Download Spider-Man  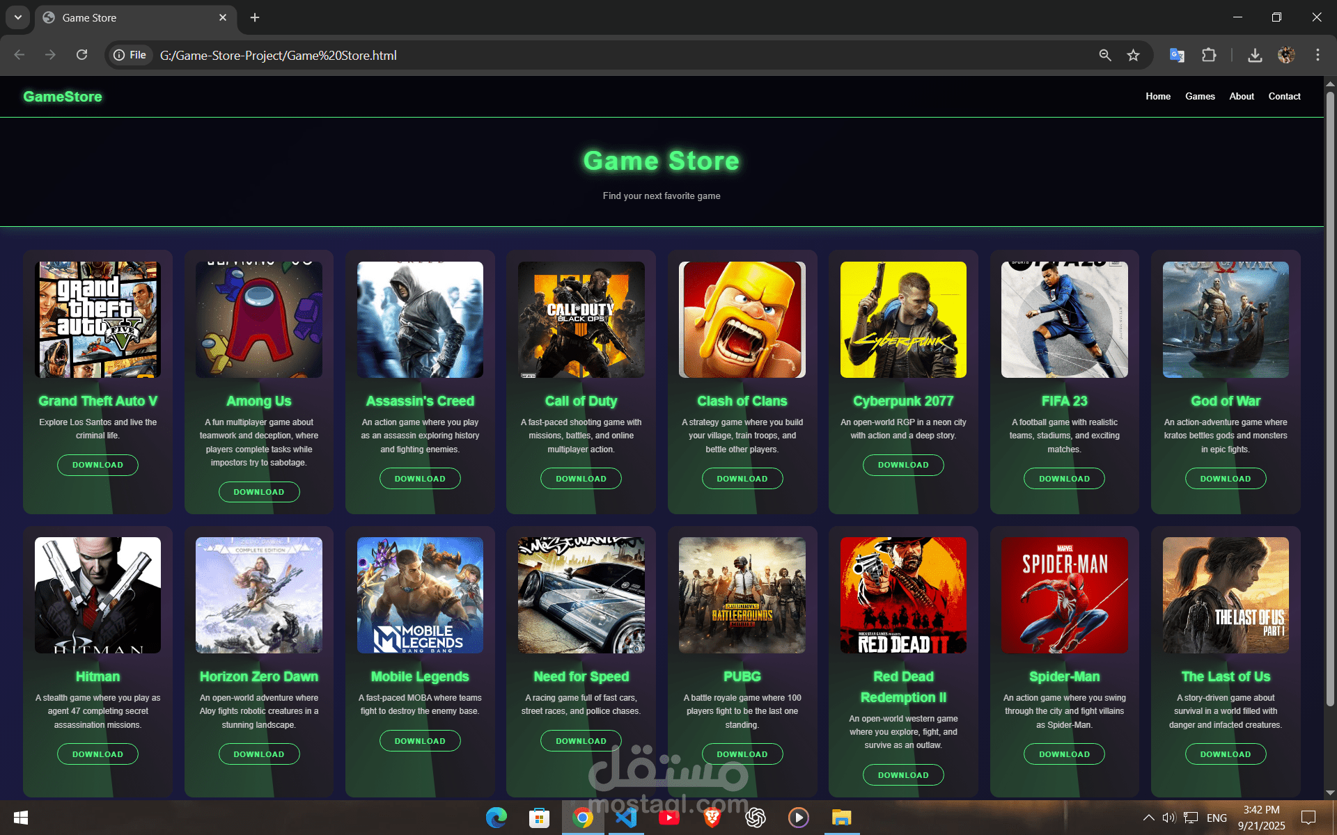pyautogui.click(x=1064, y=754)
